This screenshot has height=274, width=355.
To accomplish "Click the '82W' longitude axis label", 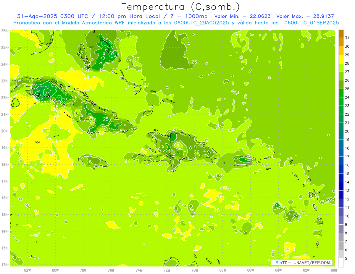I will point(28,270).
